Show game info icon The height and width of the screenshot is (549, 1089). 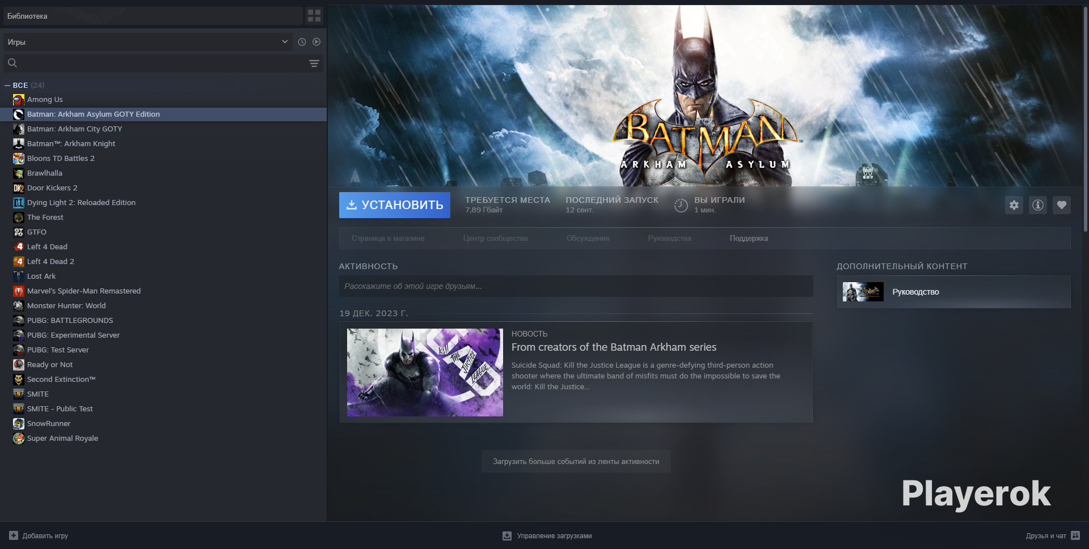tap(1038, 205)
